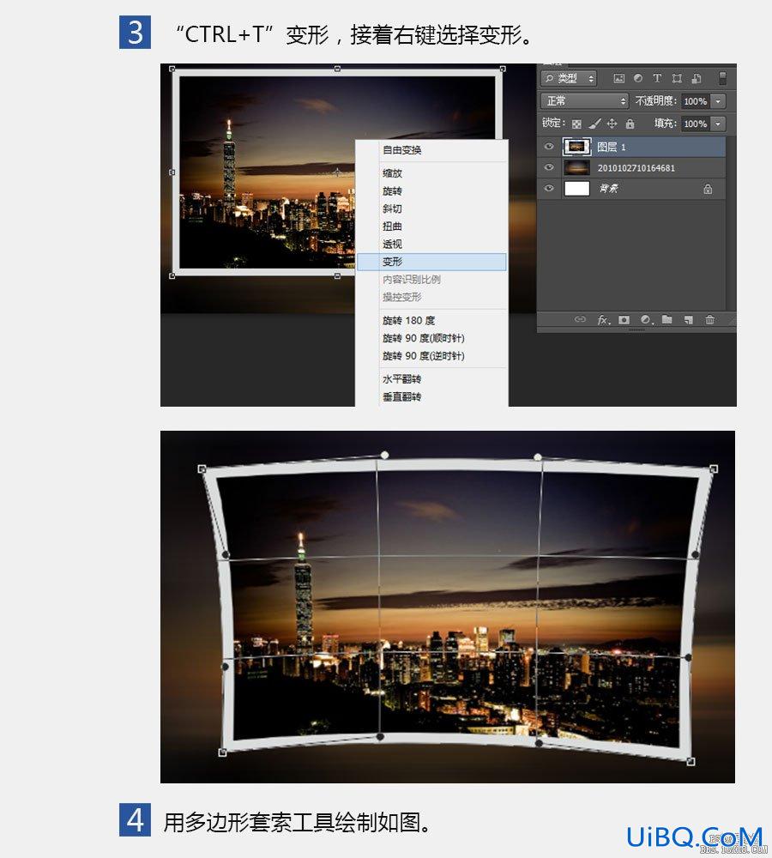Click the fx layer style icon
This screenshot has height=858, width=772.
602,320
